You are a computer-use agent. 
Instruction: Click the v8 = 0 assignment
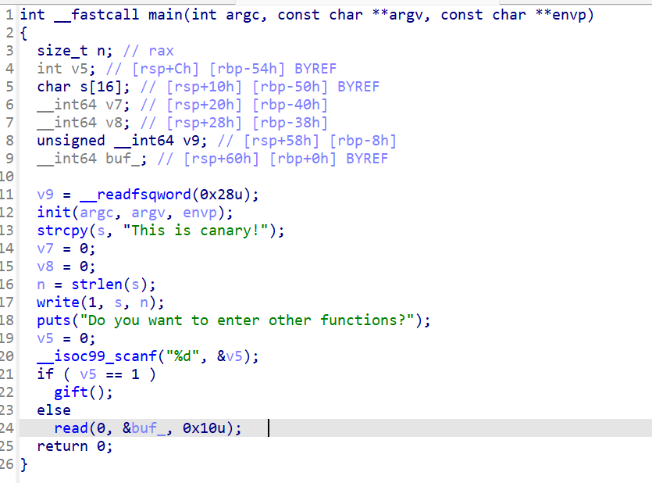[x=66, y=267]
